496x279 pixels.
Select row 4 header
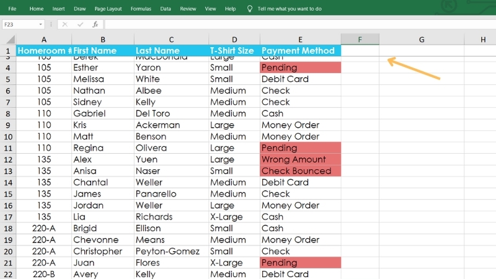(8, 68)
